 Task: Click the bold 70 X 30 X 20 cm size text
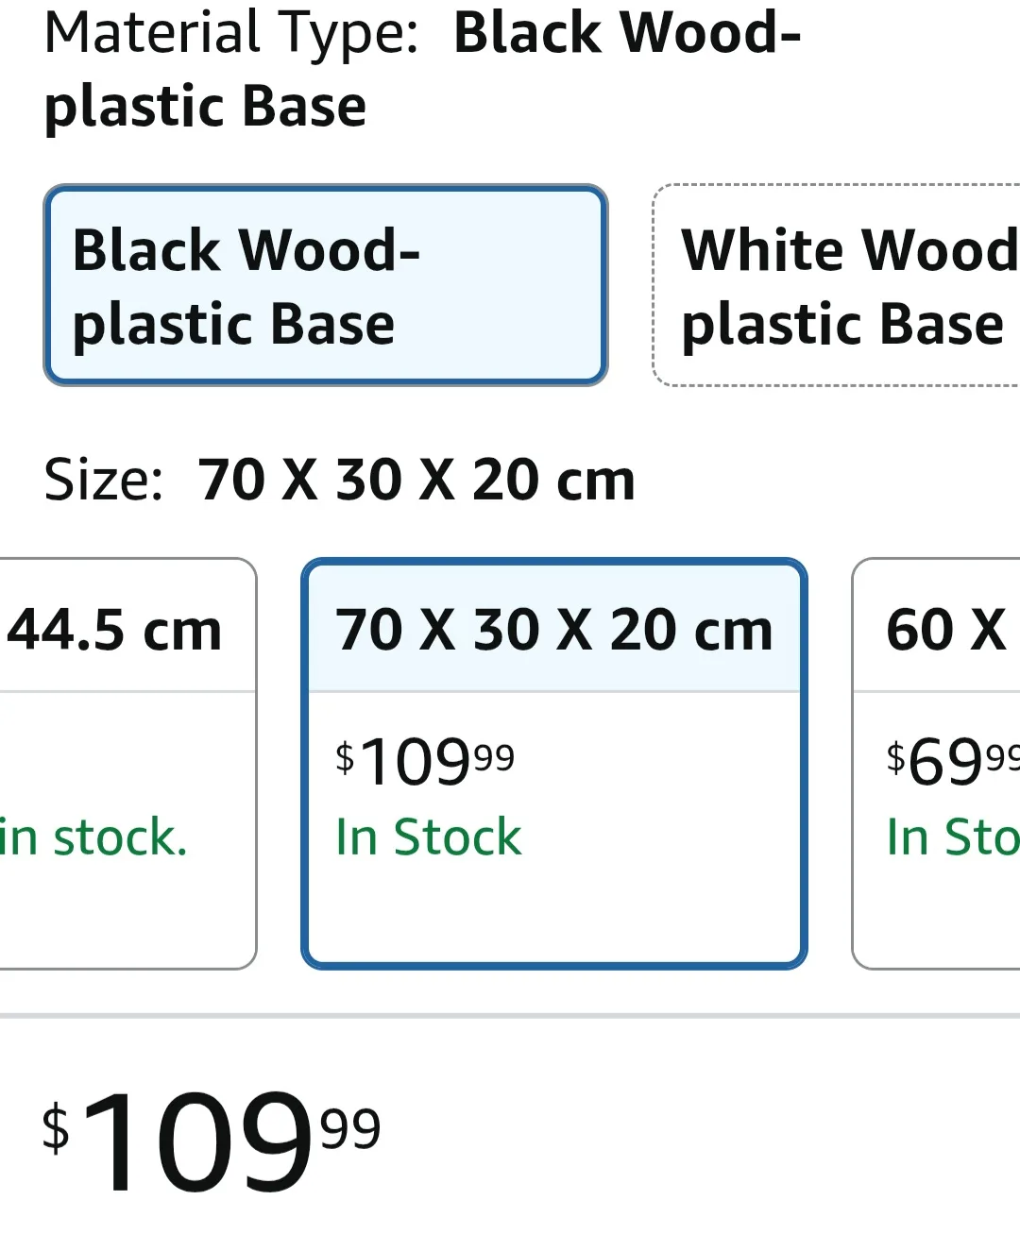[x=416, y=479]
